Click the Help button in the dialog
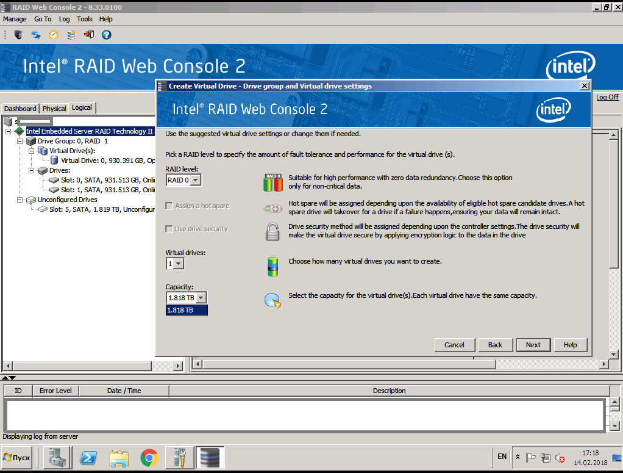The width and height of the screenshot is (623, 473). pyautogui.click(x=570, y=345)
